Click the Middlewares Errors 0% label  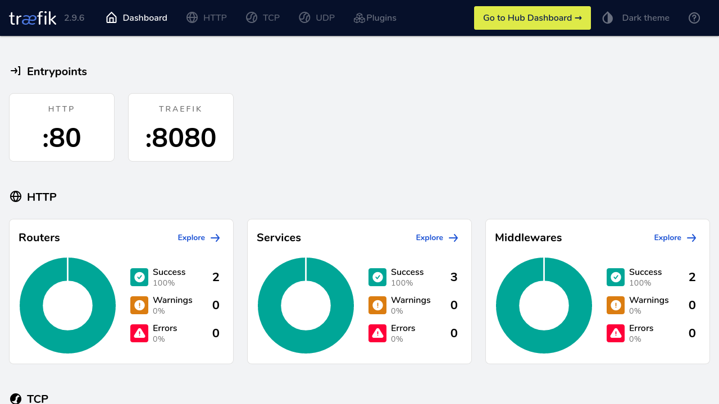[635, 339]
